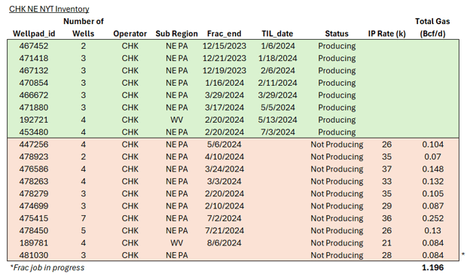Select the Wellpad_id column header

(34, 34)
